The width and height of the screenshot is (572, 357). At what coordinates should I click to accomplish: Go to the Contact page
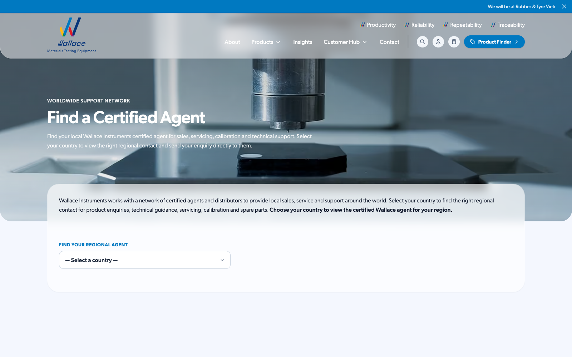389,42
